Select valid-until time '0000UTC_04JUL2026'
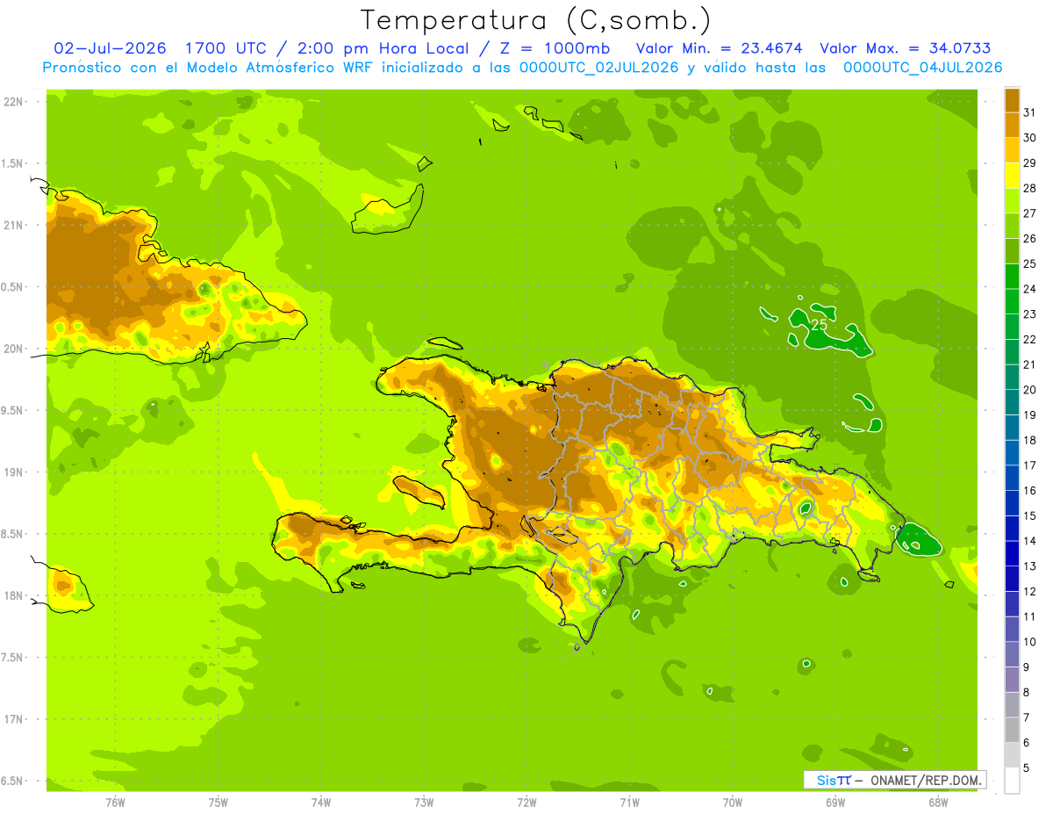 [x=922, y=68]
